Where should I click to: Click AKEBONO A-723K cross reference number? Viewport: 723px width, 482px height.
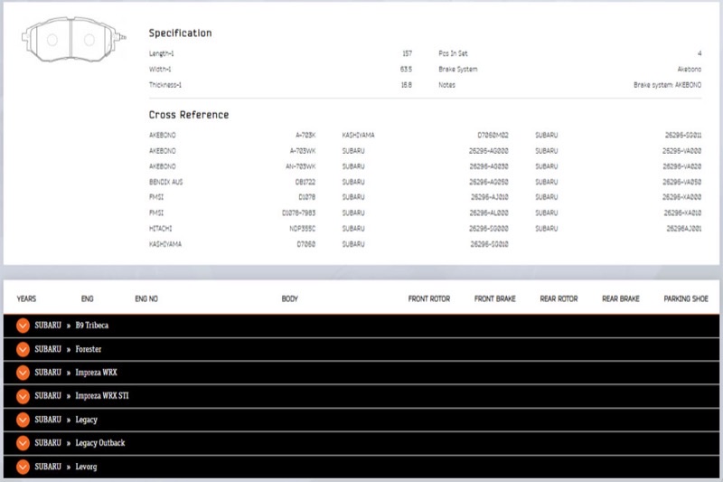point(305,135)
